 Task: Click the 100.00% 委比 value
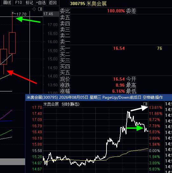(x=116, y=11)
